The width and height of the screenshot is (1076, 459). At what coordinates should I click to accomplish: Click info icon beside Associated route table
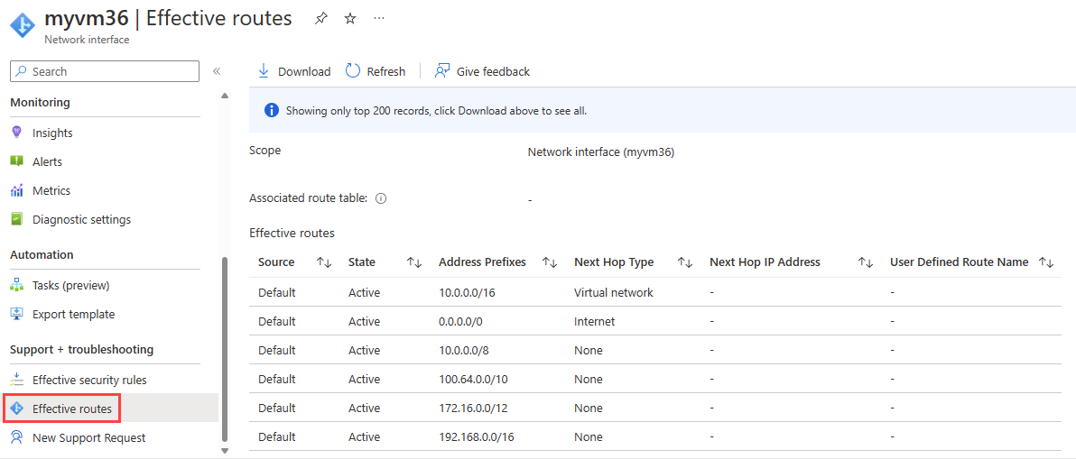click(381, 198)
